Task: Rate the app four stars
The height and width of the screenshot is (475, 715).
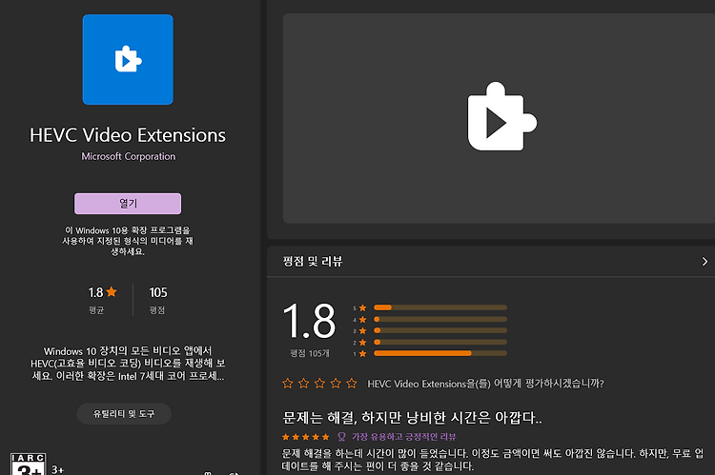Action: pyautogui.click(x=336, y=384)
